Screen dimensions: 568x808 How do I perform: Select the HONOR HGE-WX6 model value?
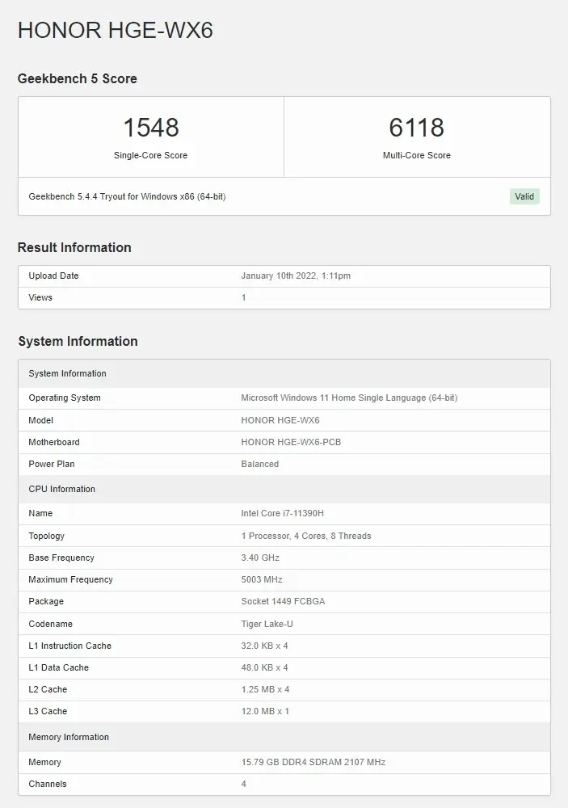pyautogui.click(x=280, y=420)
